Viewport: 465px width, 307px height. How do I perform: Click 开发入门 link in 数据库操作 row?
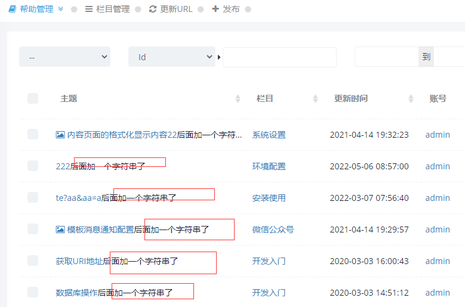[x=269, y=293]
